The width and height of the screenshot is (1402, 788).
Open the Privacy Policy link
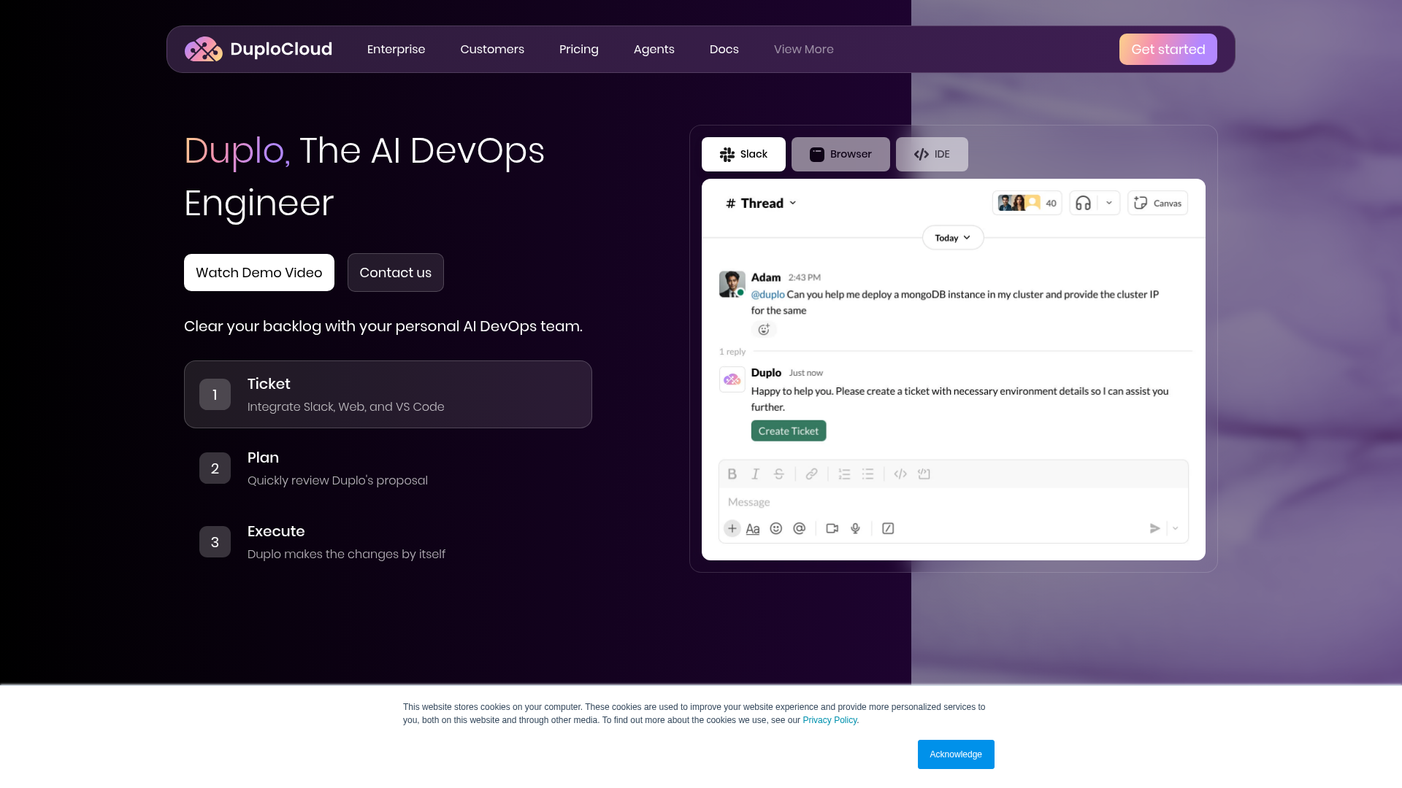pos(830,720)
